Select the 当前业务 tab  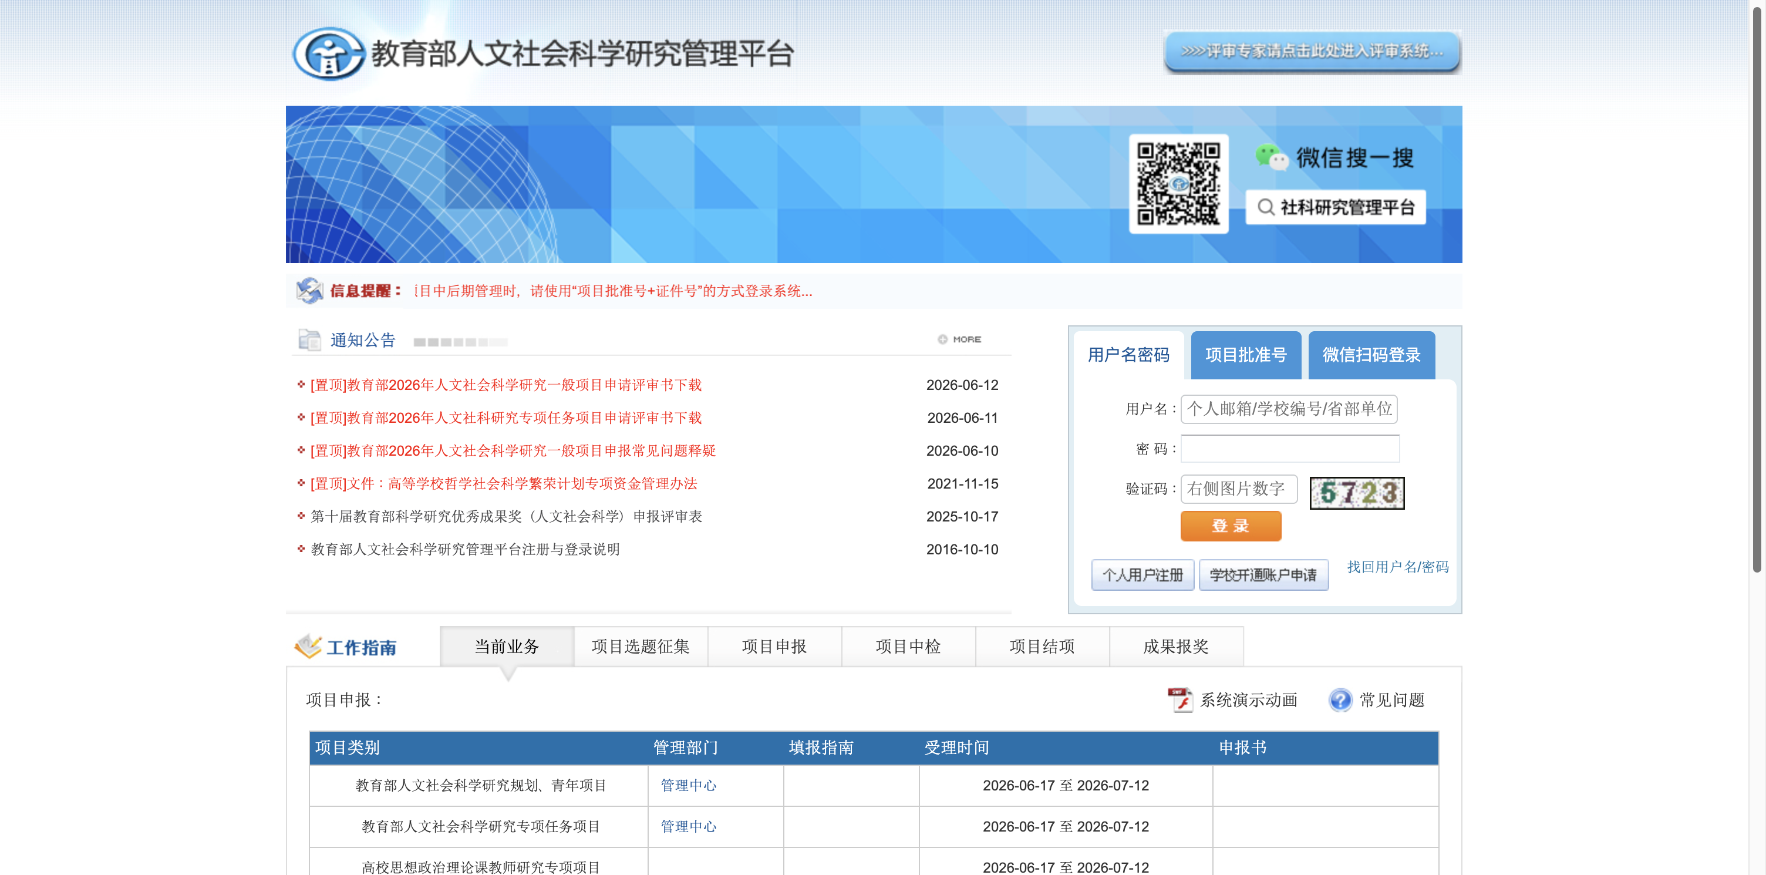tap(507, 646)
